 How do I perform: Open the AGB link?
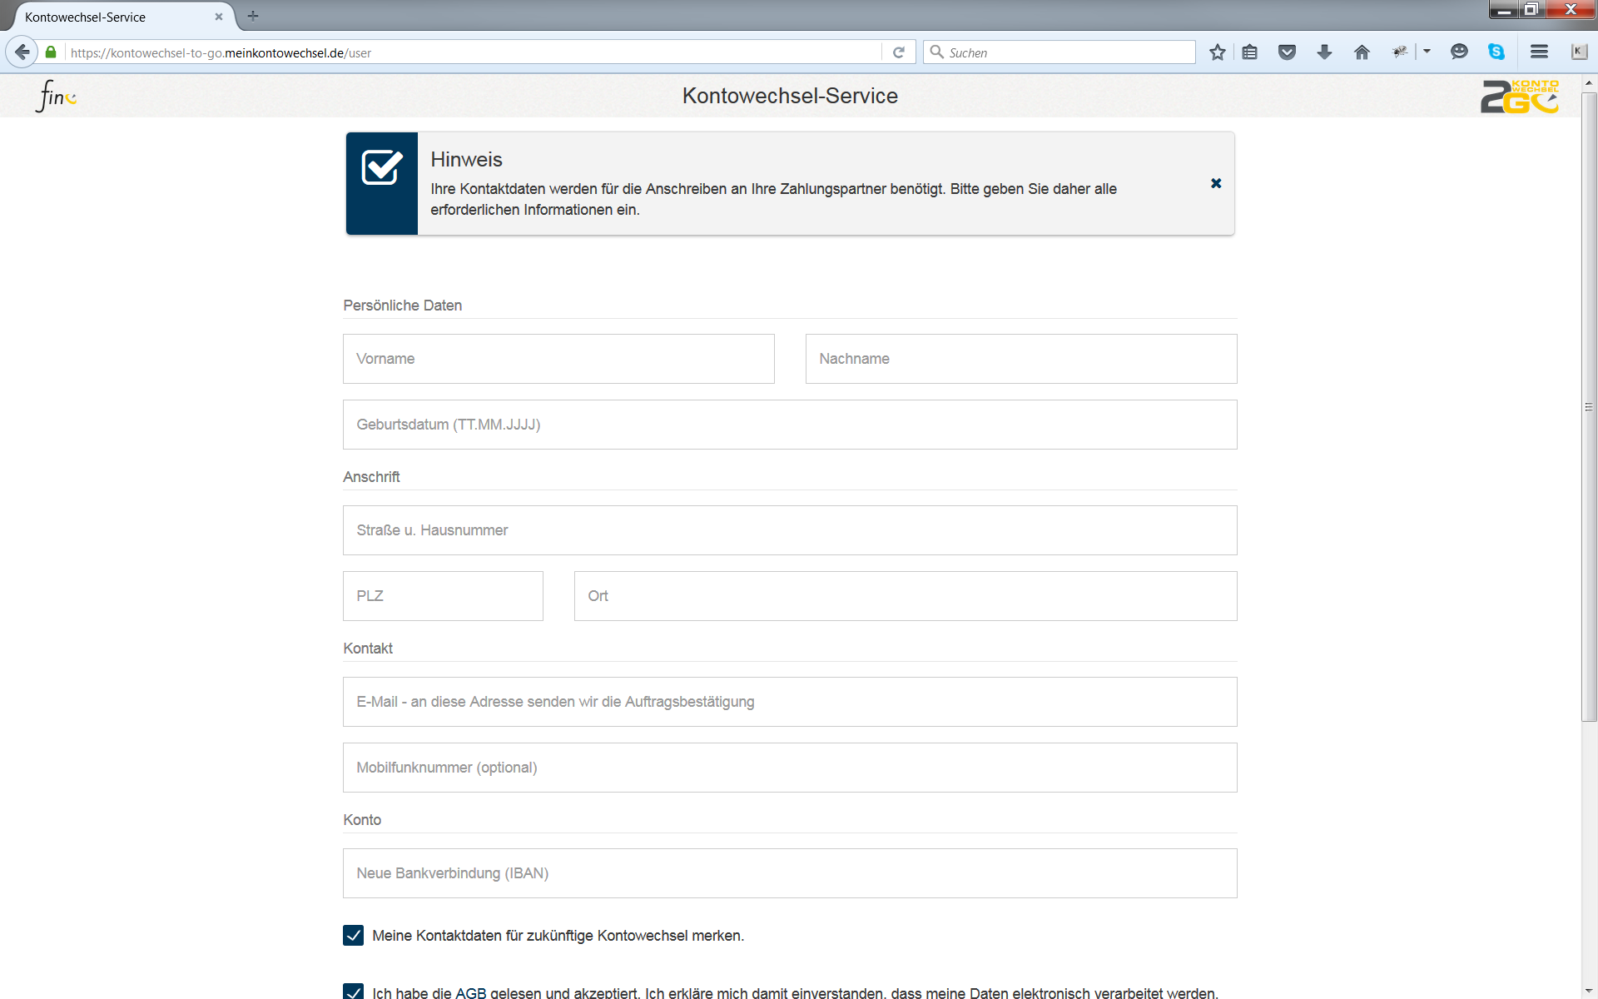pyautogui.click(x=470, y=992)
